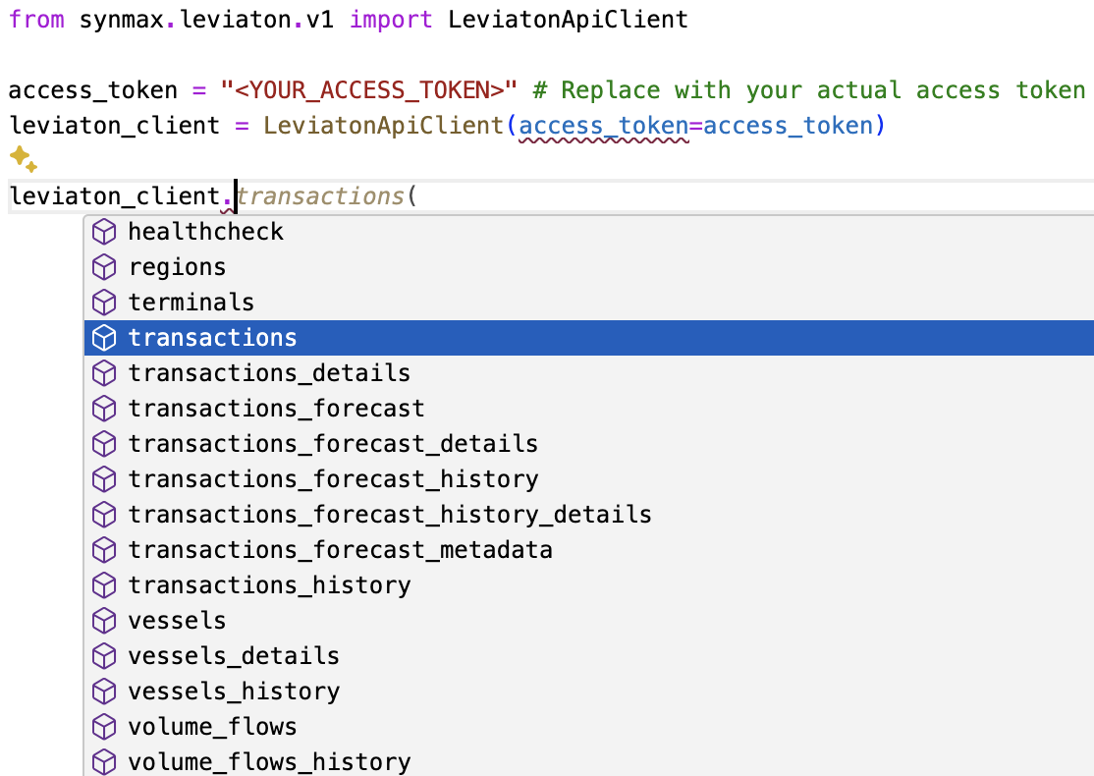Click the cube icon next to terminals
This screenshot has width=1094, height=776.
click(x=104, y=303)
